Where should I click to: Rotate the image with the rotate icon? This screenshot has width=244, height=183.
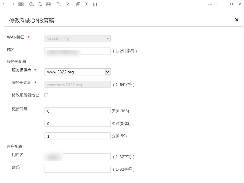point(59,4)
